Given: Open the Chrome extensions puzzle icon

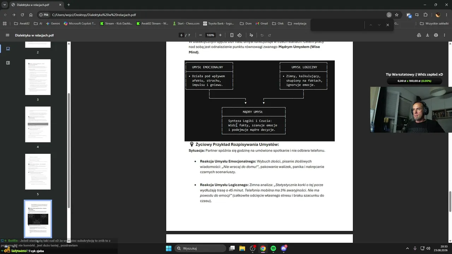Looking at the screenshot, I should coord(426,15).
